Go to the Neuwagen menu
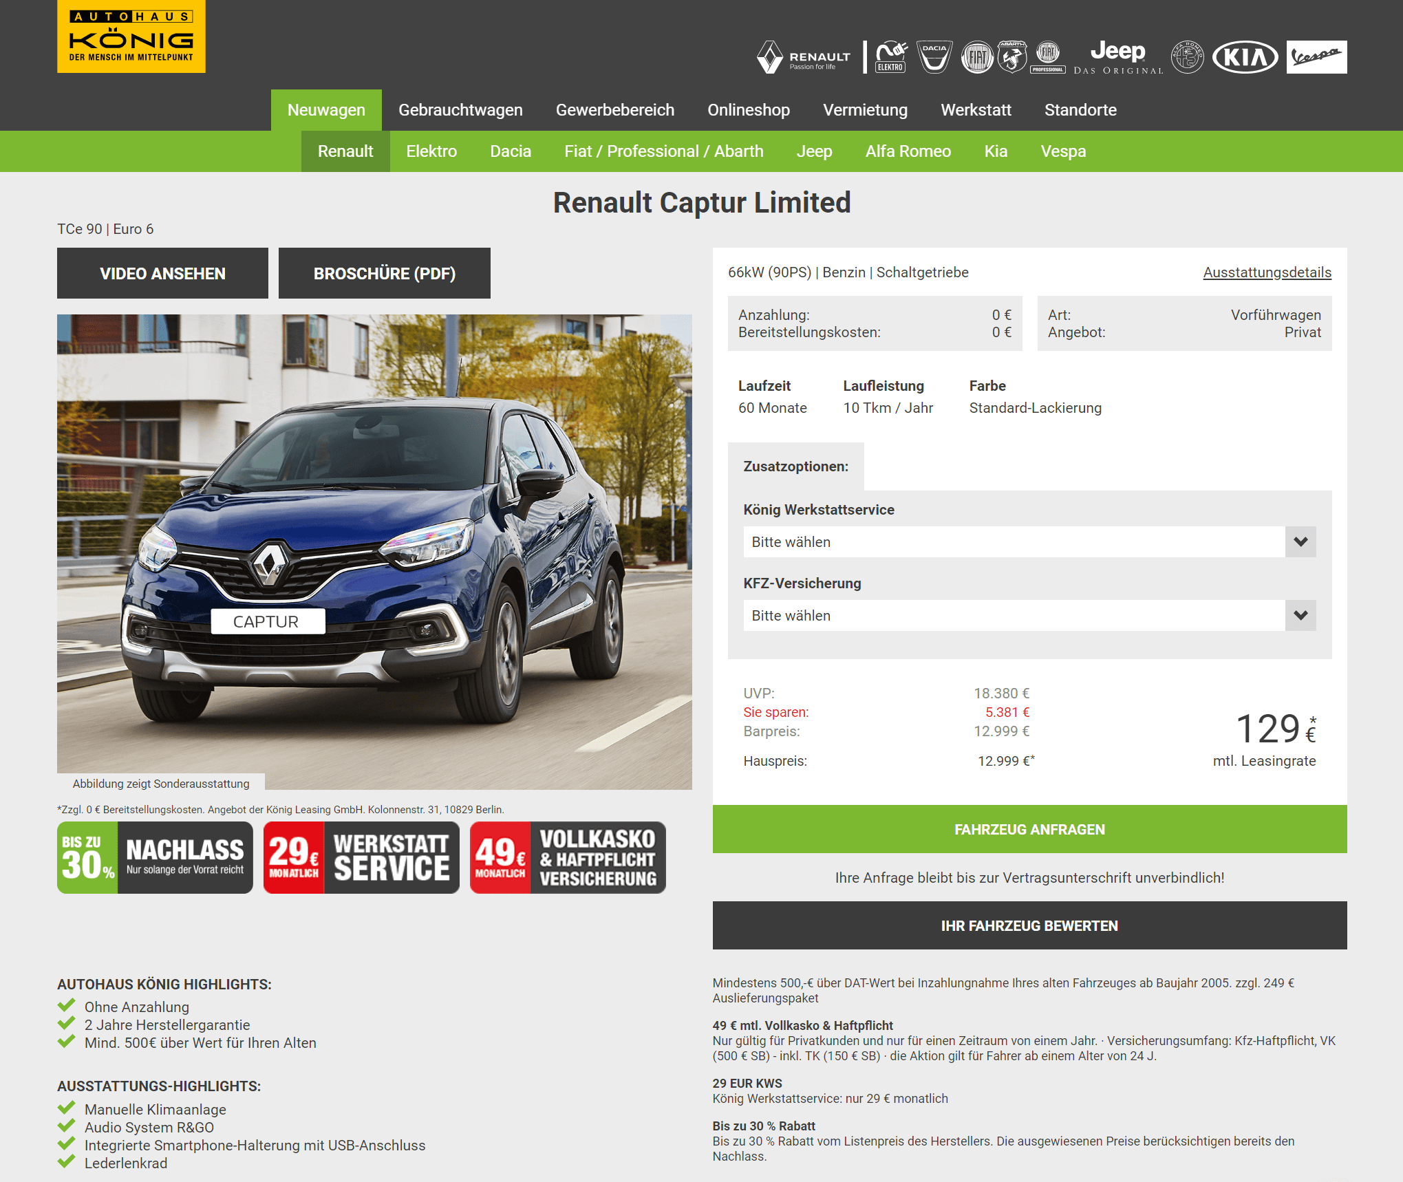The image size is (1403, 1182). coord(326,110)
